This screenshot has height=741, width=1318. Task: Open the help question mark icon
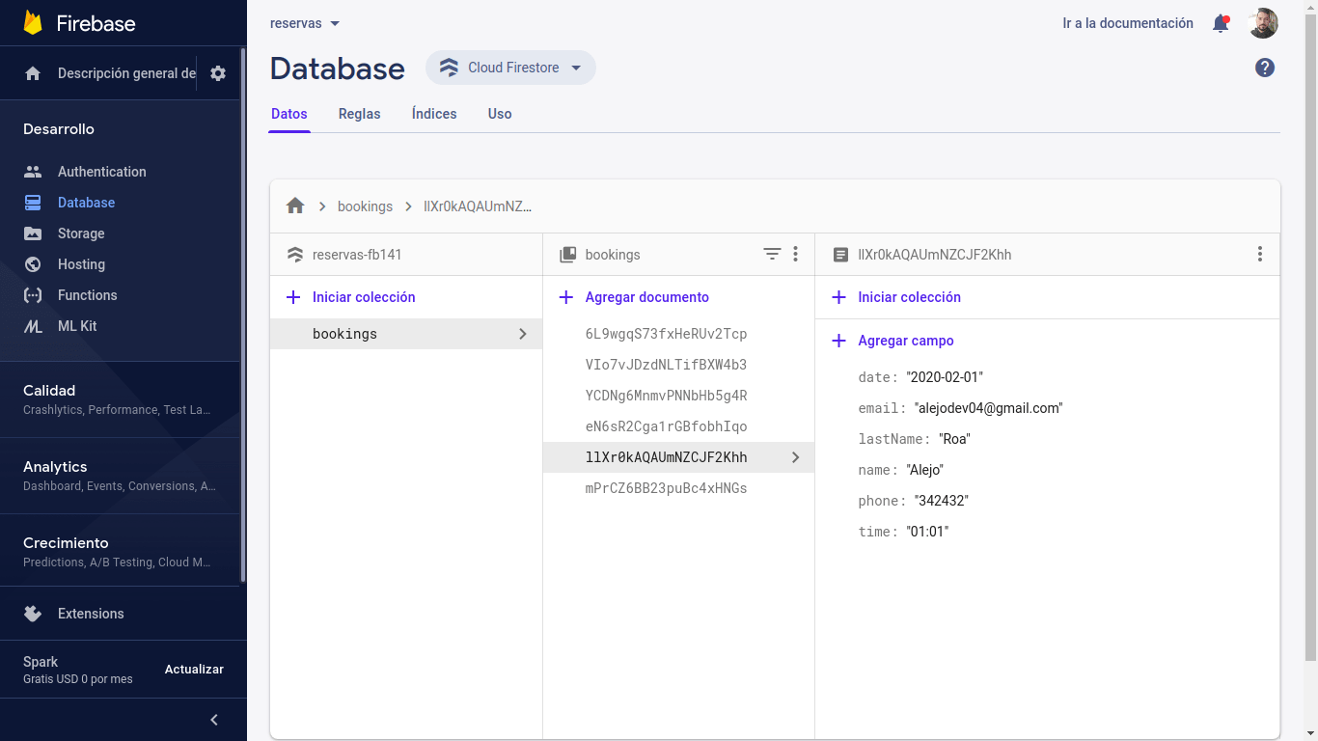tap(1264, 68)
